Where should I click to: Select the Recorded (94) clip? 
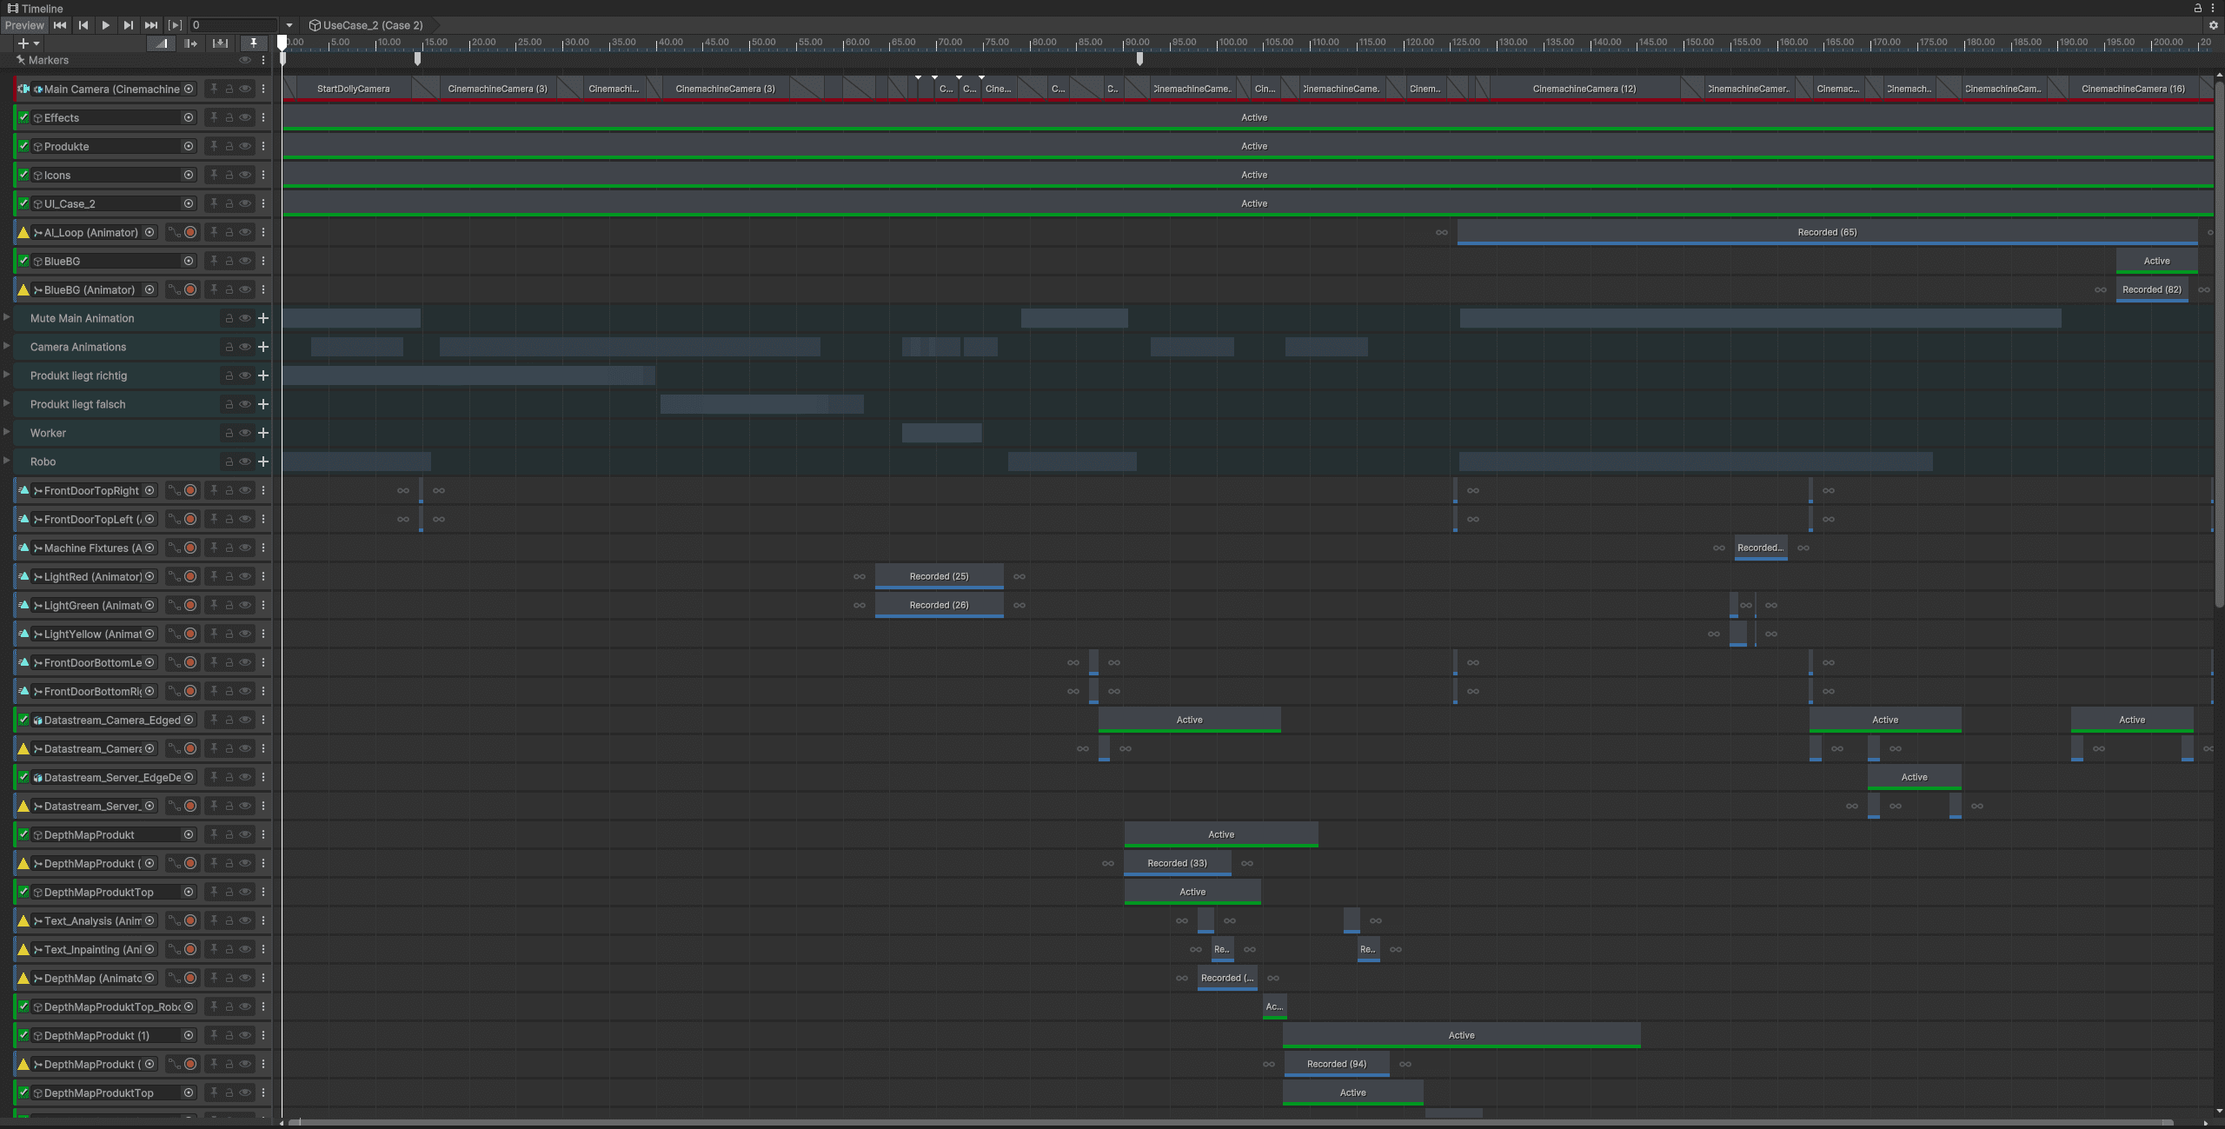1336,1064
